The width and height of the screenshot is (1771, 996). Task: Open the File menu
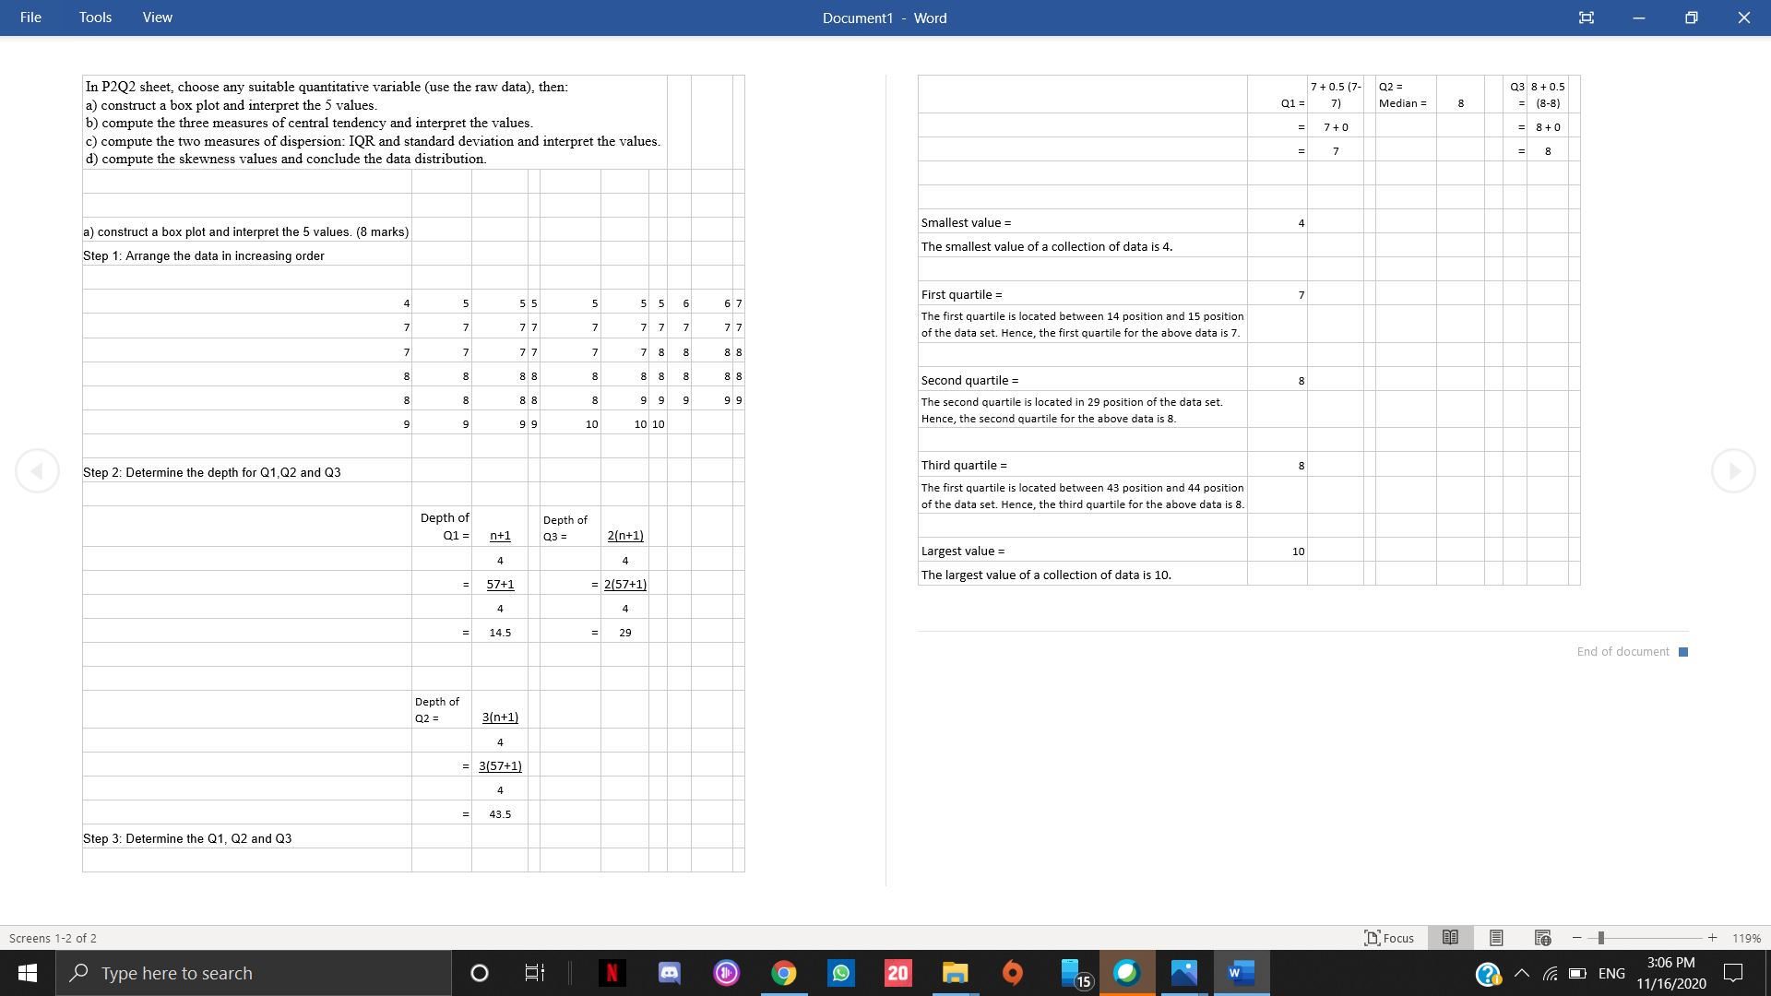[30, 18]
